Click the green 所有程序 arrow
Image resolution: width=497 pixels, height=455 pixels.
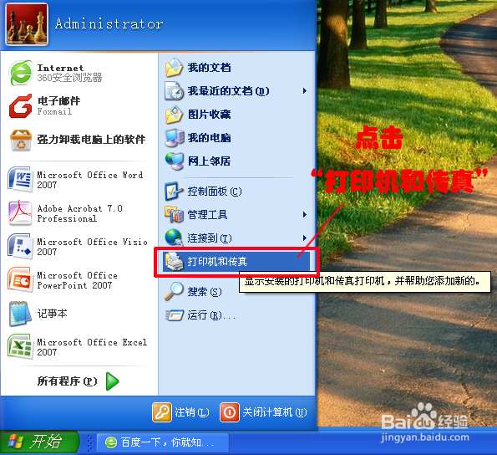[112, 381]
